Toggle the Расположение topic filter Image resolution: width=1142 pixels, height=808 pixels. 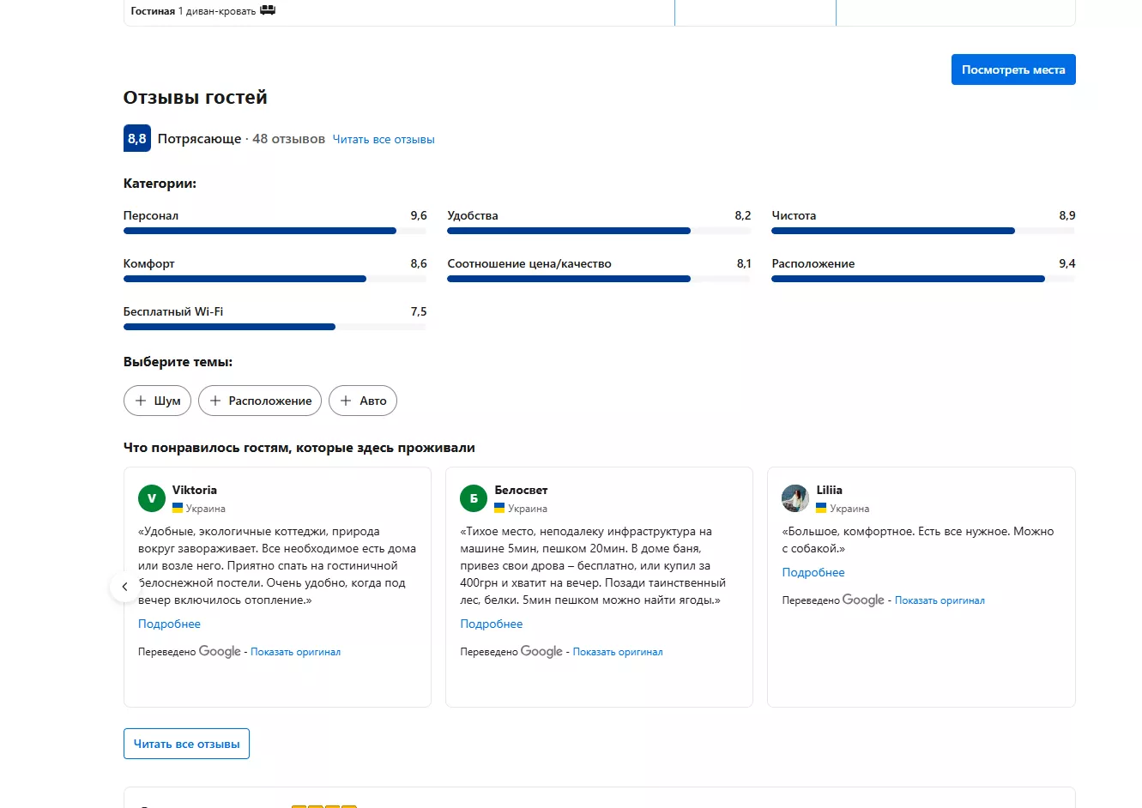(x=260, y=401)
